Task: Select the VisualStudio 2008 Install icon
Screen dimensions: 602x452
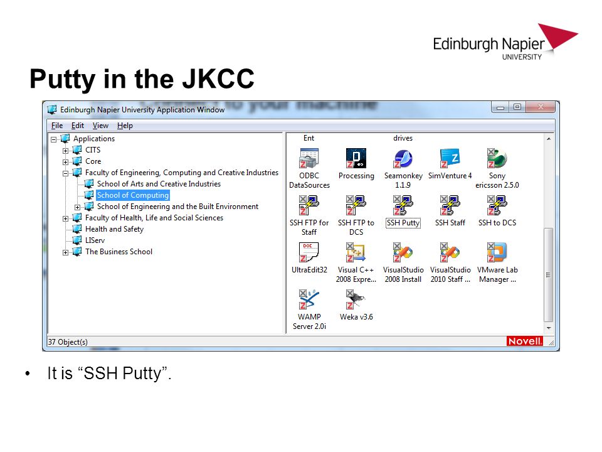Action: 403,252
